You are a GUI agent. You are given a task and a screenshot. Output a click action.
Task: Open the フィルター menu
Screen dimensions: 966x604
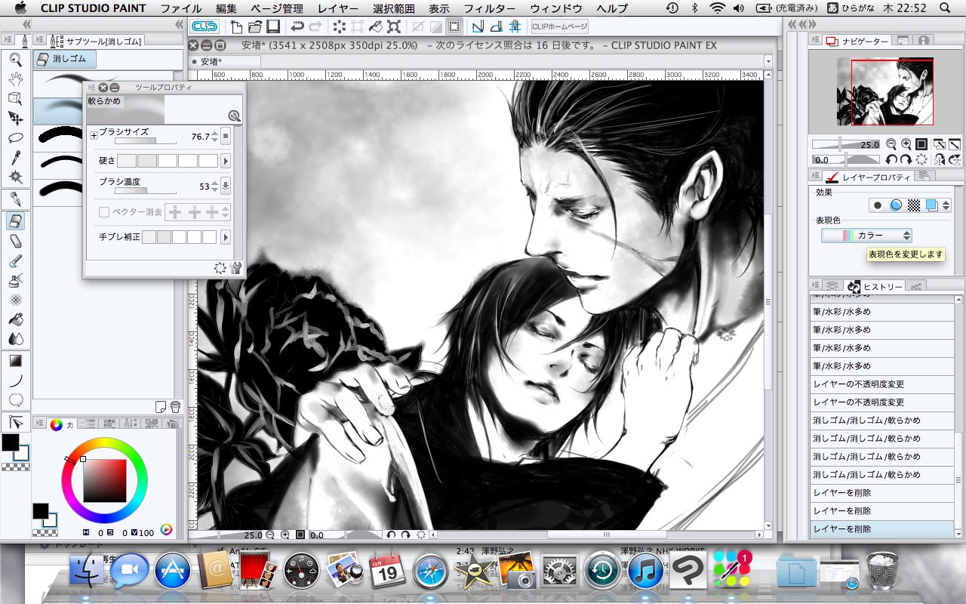(x=489, y=8)
